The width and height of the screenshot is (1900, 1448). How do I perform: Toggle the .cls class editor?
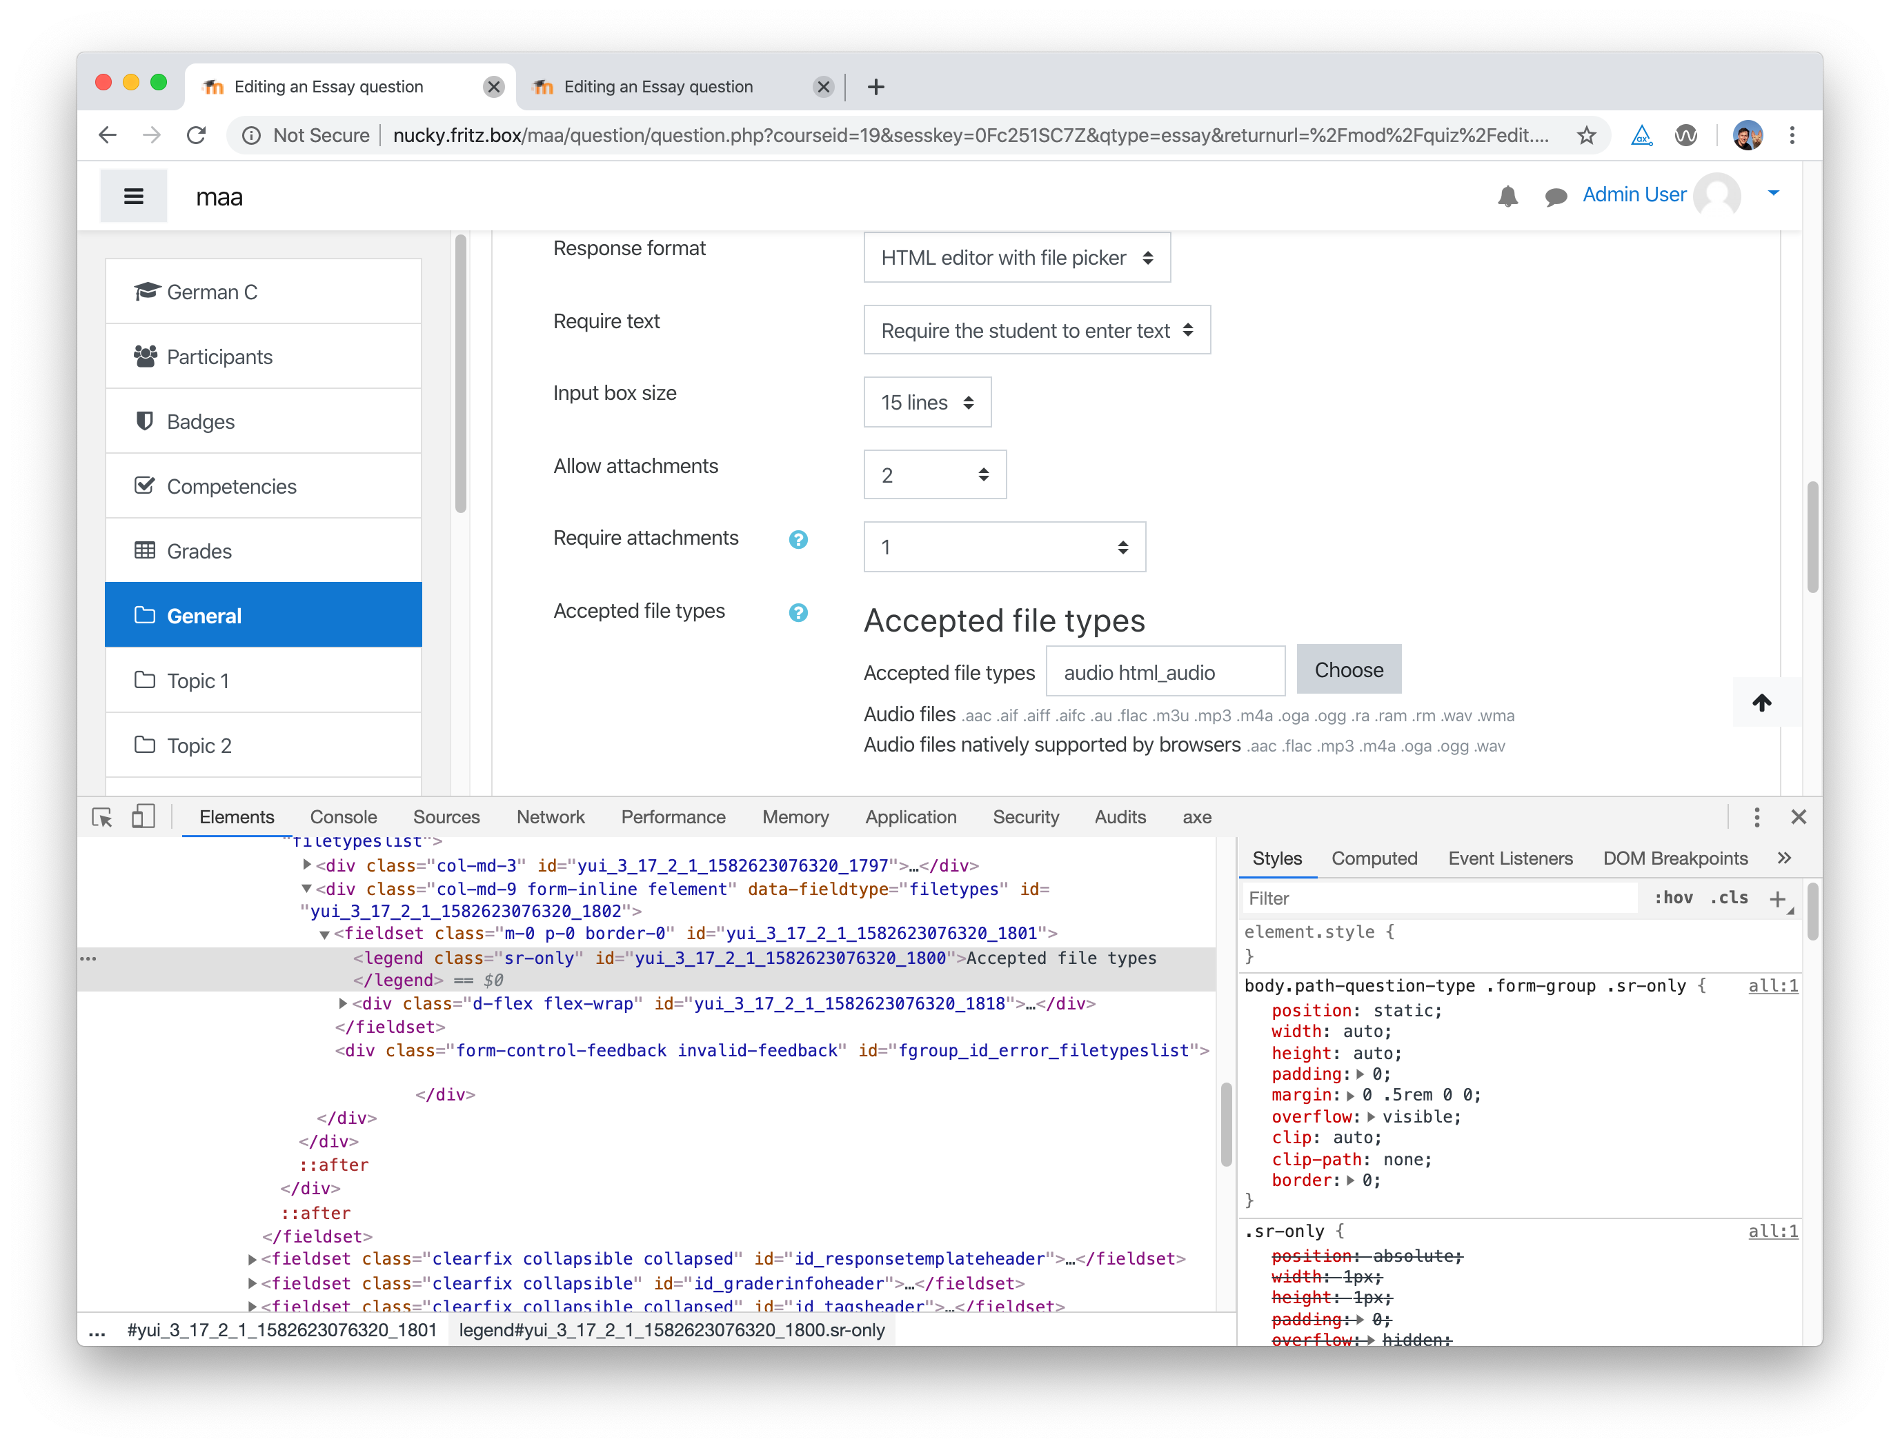[1728, 898]
